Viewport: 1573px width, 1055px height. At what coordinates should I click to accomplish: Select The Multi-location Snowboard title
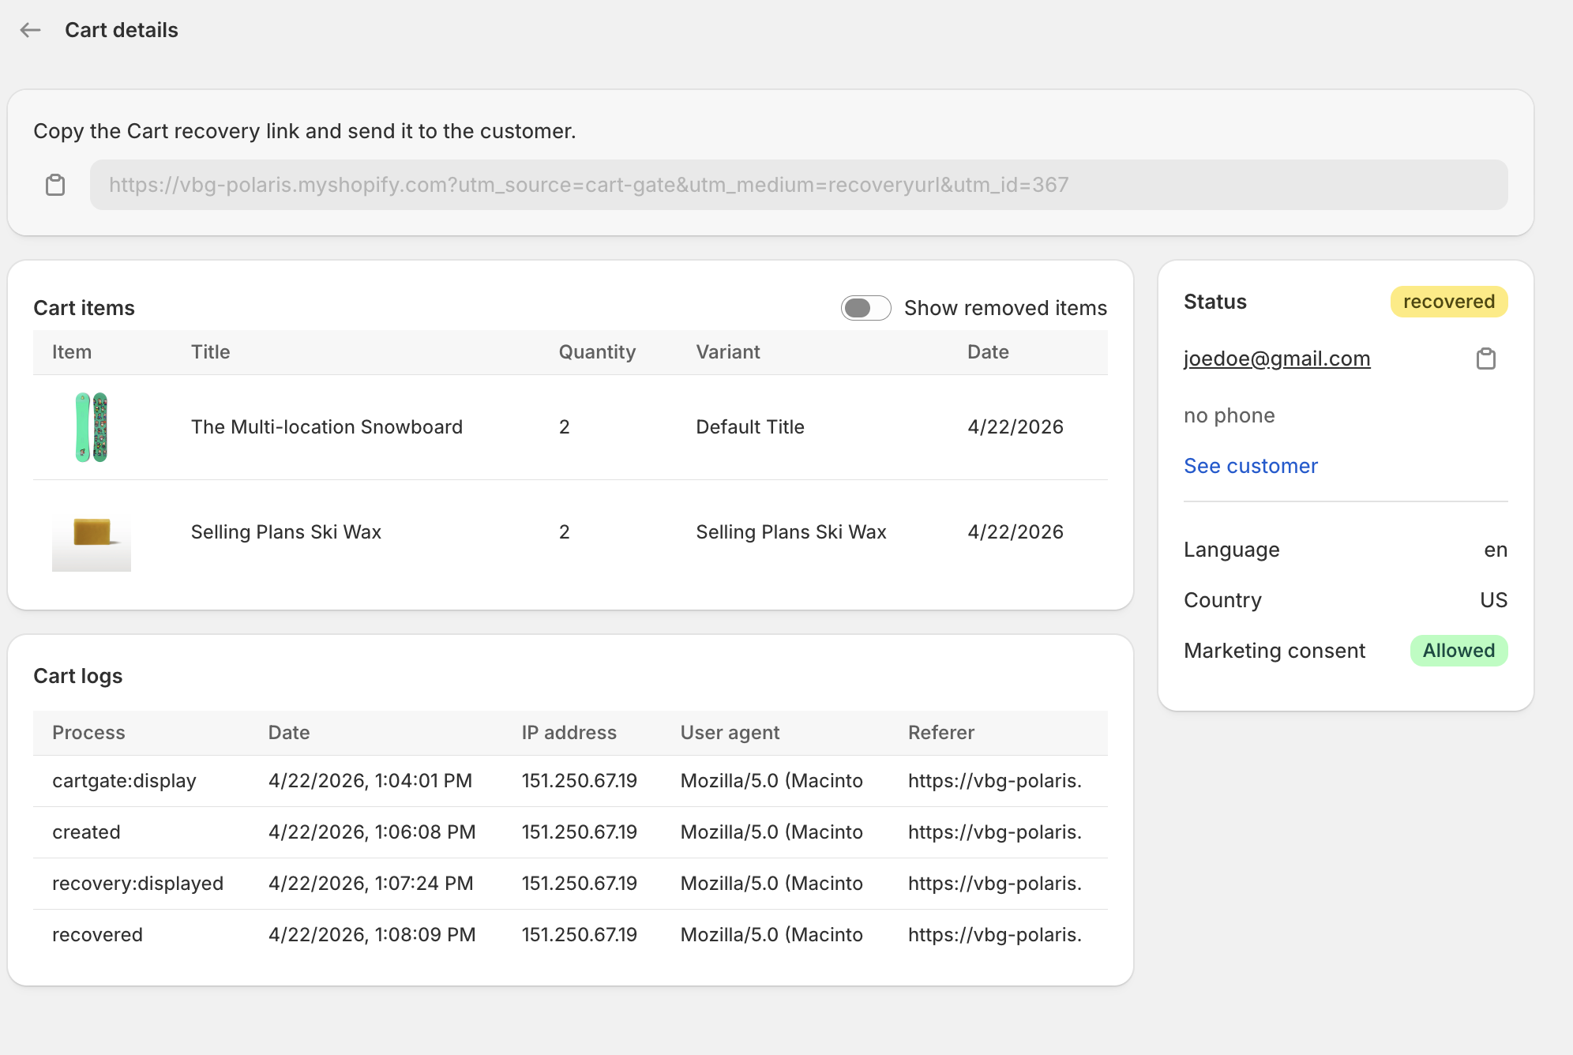tap(327, 427)
